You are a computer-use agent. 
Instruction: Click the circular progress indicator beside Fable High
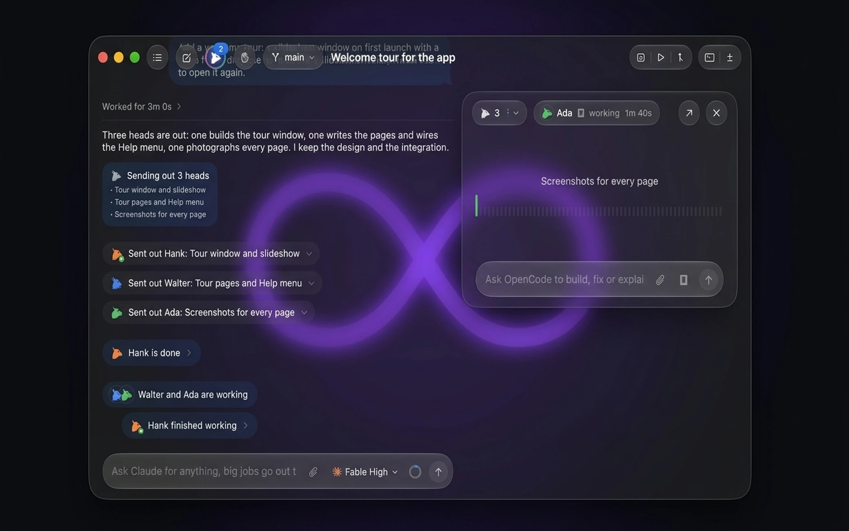[415, 472]
